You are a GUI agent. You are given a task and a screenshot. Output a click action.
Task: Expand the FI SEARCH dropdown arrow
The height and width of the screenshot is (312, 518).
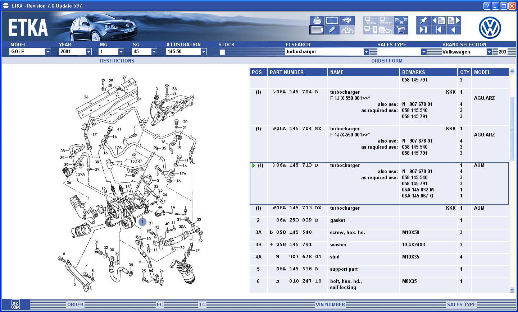(366, 52)
